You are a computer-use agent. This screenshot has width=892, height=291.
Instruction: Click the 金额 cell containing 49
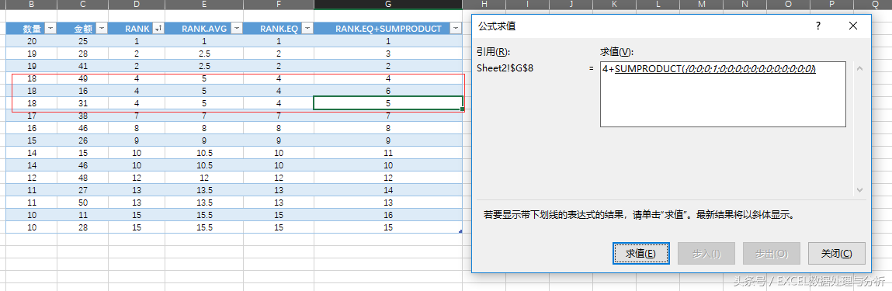(x=82, y=78)
